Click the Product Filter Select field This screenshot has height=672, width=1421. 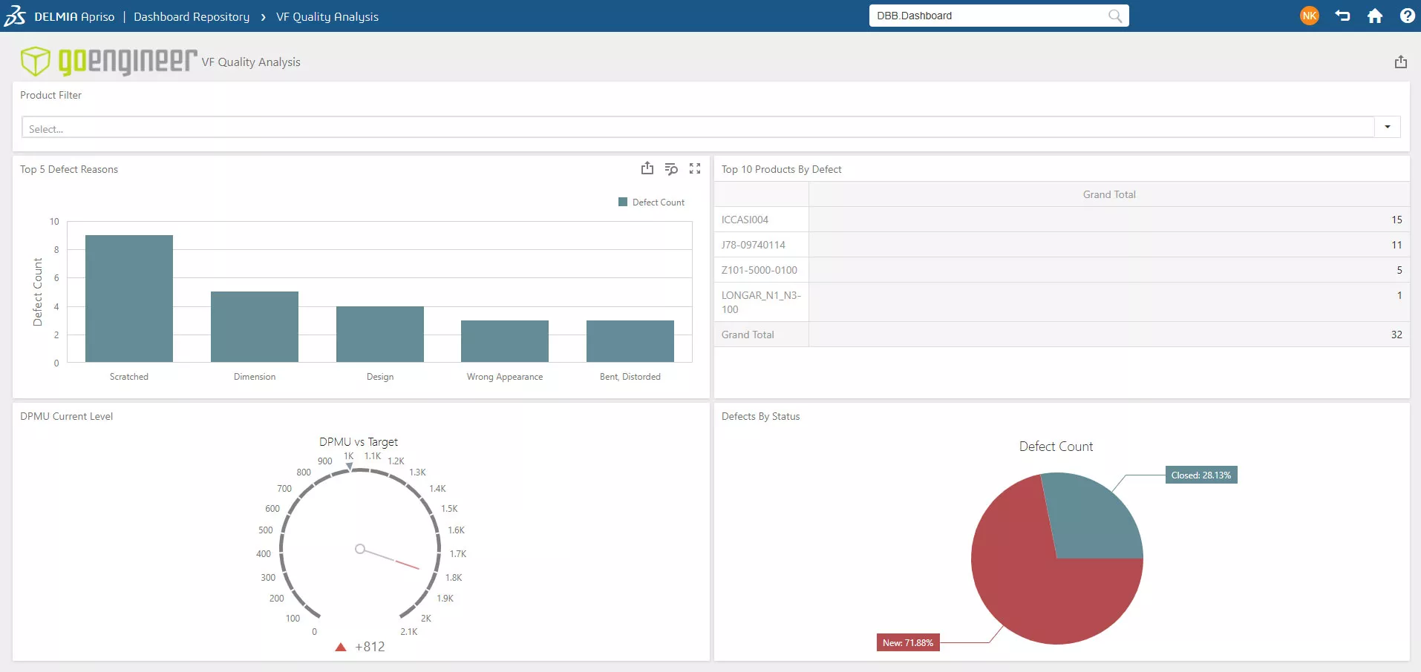[x=698, y=128]
